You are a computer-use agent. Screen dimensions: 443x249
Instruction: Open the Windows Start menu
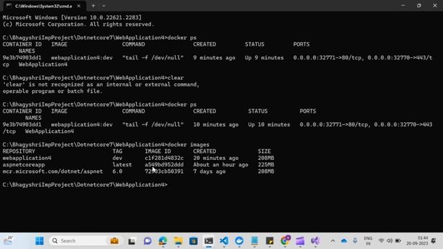[39, 241]
